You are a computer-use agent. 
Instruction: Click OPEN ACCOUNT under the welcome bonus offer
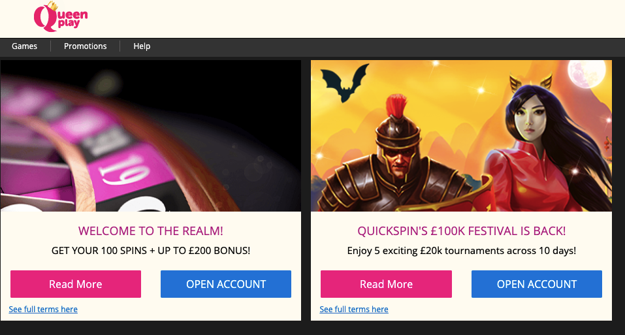226,284
